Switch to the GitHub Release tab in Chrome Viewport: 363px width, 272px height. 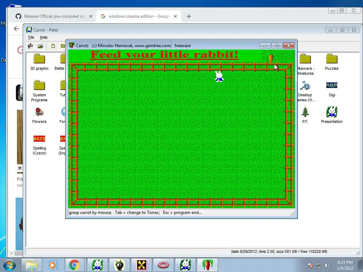(x=54, y=16)
